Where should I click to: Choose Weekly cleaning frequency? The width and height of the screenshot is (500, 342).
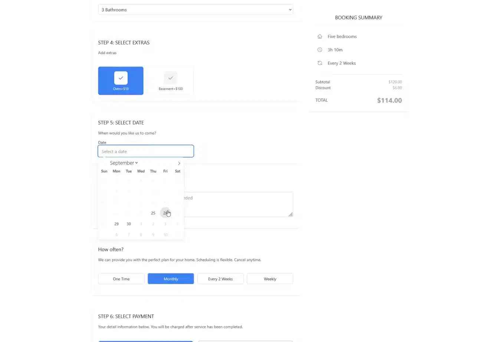[x=270, y=279]
